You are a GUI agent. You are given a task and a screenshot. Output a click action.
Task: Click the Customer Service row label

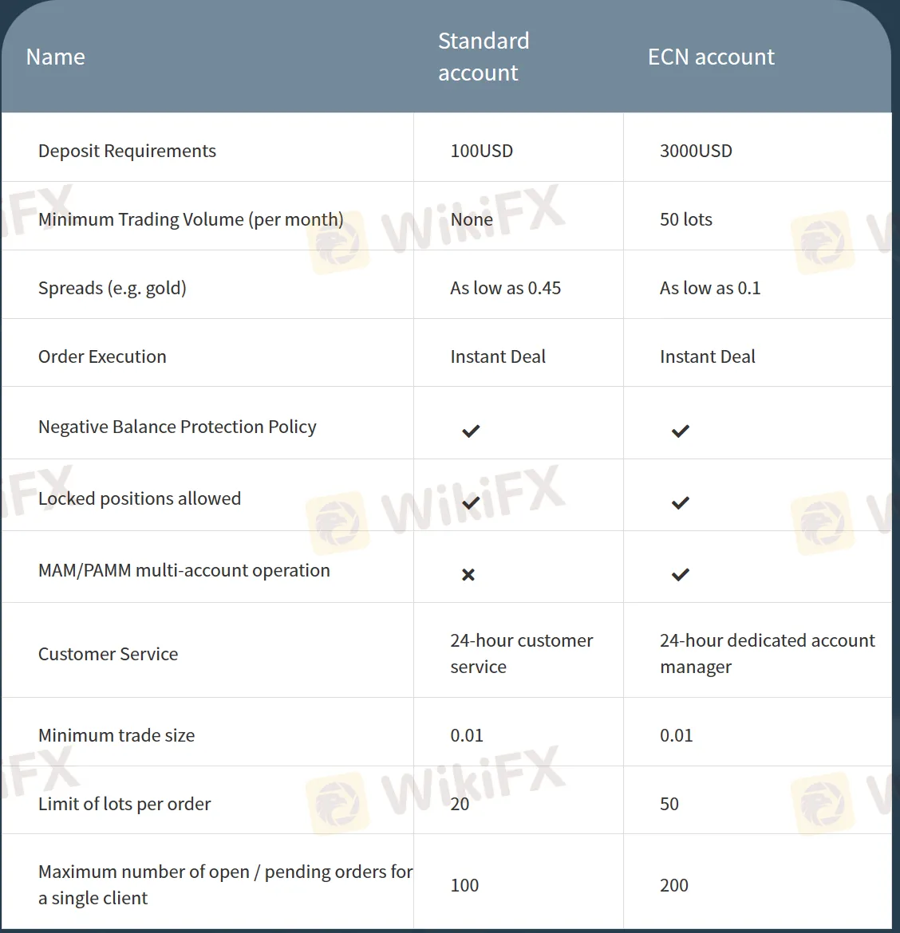click(x=108, y=654)
